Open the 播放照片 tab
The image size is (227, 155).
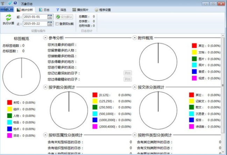(80, 10)
